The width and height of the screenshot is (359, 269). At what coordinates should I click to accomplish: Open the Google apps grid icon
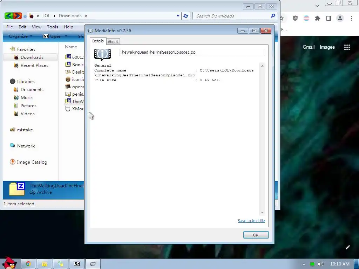pyautogui.click(x=347, y=47)
